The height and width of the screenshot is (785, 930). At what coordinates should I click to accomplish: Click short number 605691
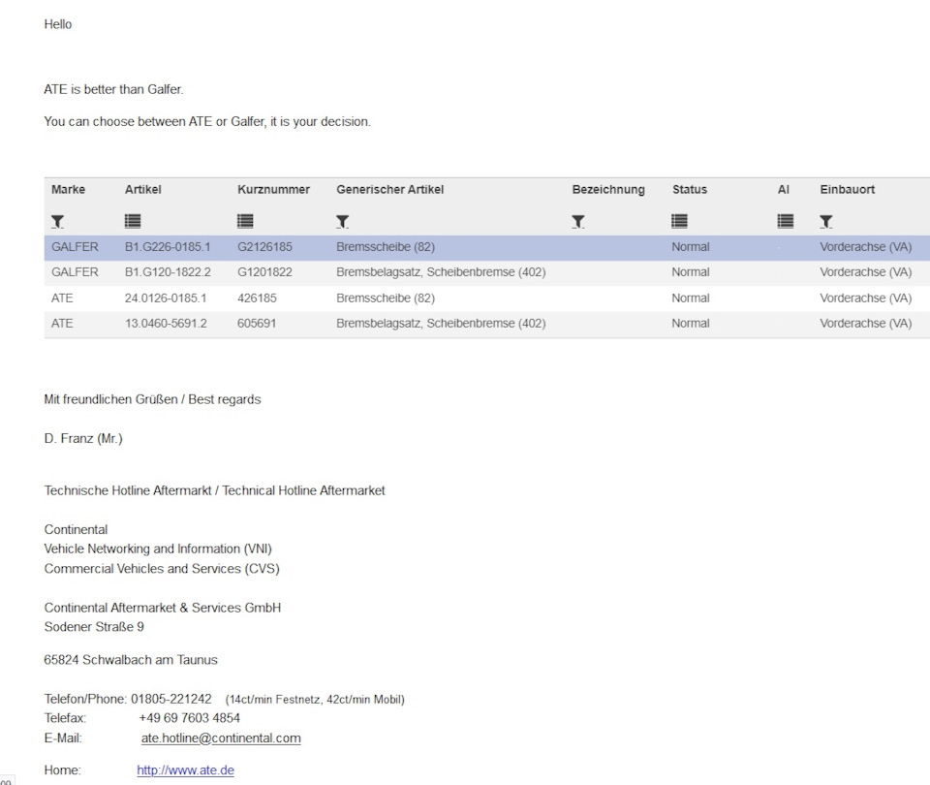(257, 324)
